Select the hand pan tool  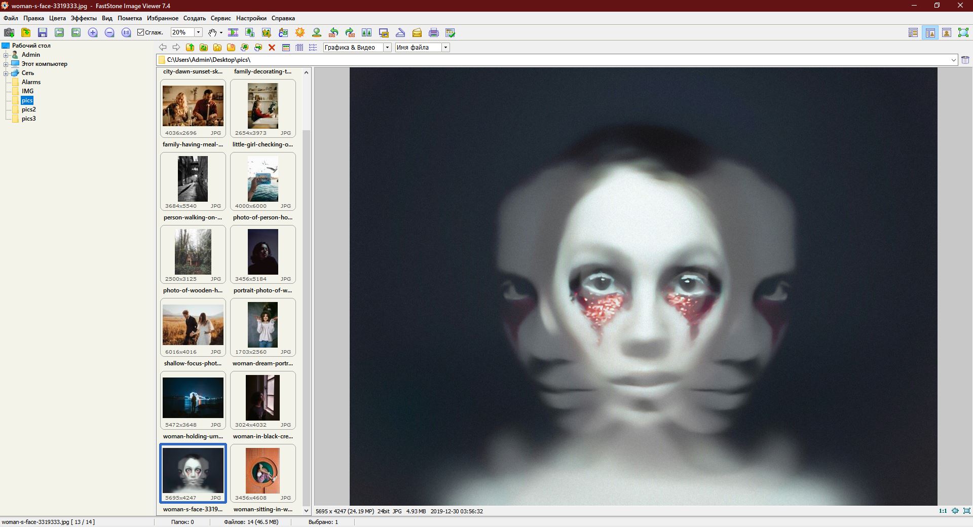pyautogui.click(x=212, y=32)
